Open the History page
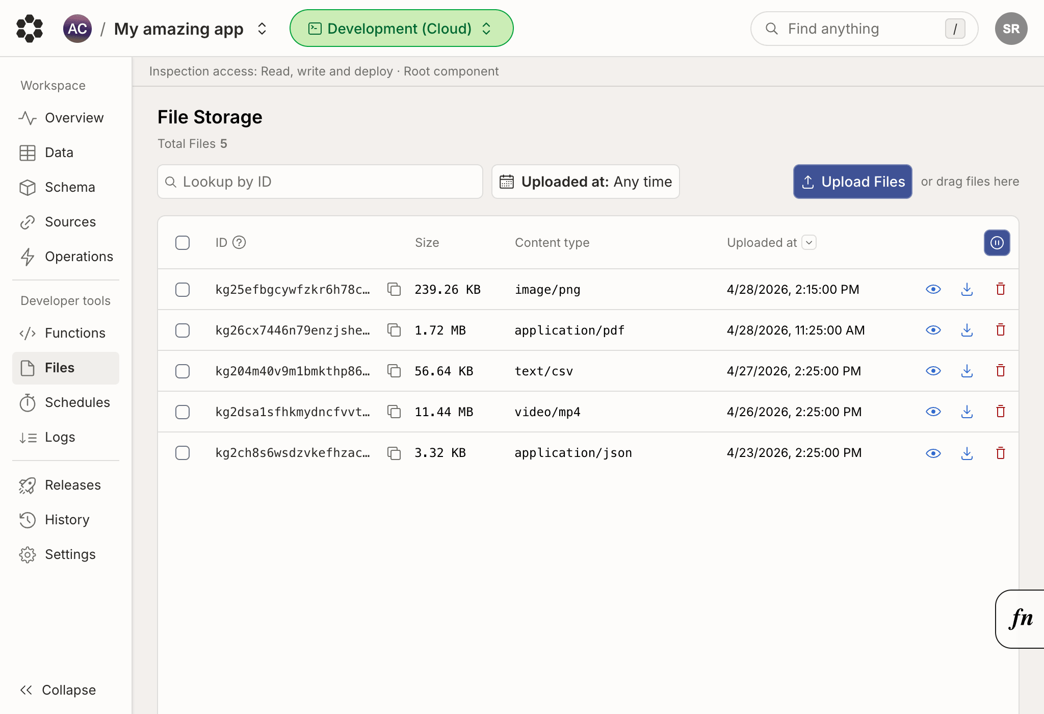The width and height of the screenshot is (1044, 714). click(x=66, y=520)
